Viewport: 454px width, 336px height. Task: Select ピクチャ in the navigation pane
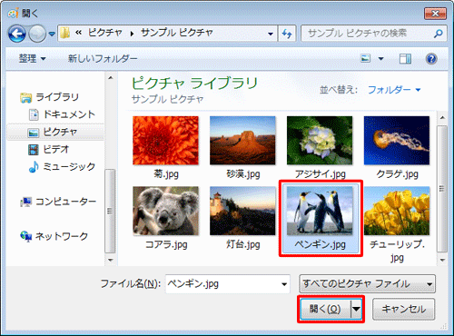(60, 132)
